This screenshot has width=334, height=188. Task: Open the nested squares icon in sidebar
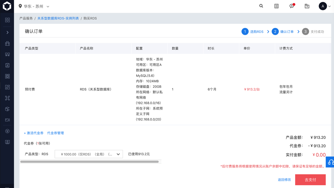(7, 76)
